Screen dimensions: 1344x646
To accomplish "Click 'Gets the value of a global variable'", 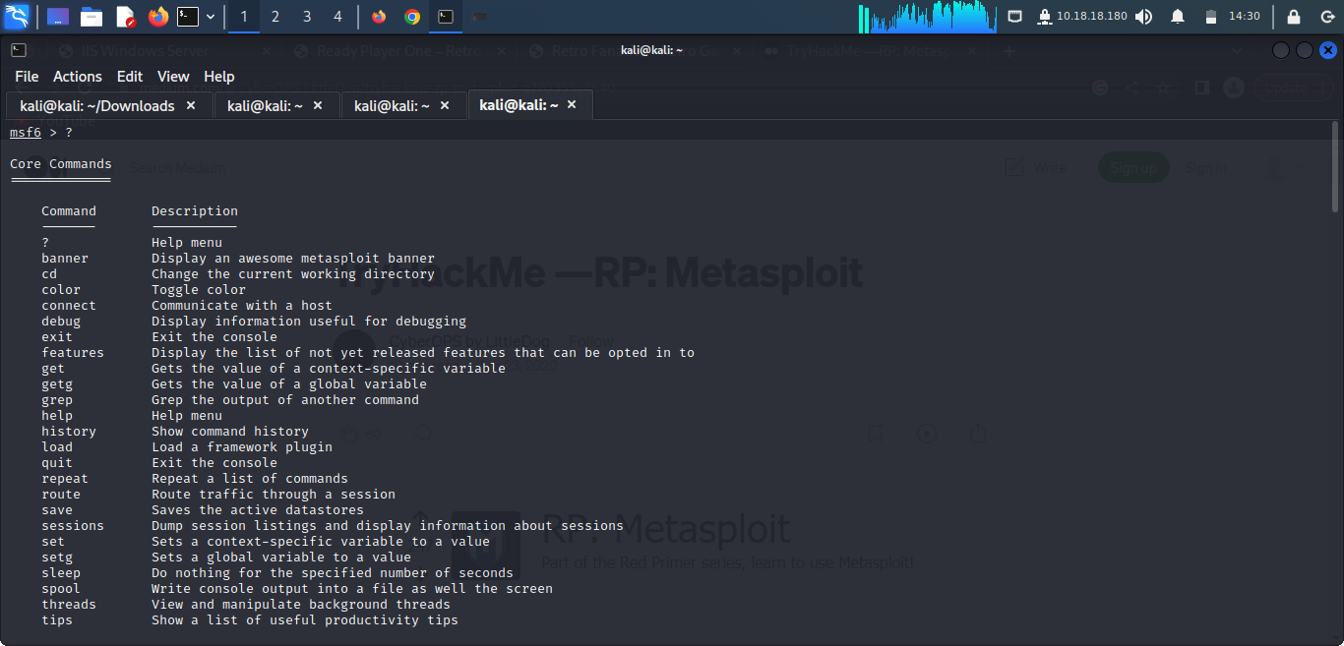I will coord(289,384).
